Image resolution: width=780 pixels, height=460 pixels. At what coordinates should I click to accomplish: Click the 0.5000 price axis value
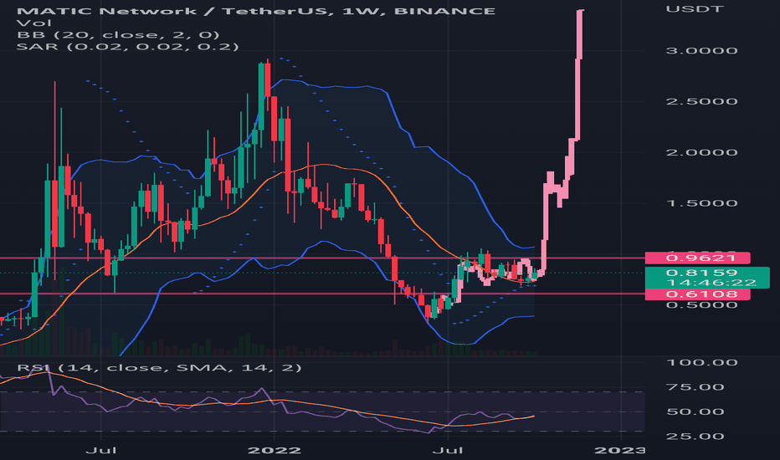click(x=701, y=304)
